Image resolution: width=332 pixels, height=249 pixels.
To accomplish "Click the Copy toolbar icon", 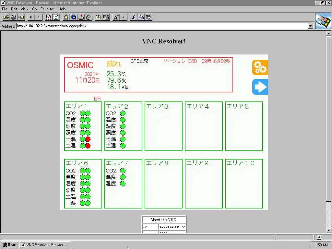I will click(x=141, y=17).
